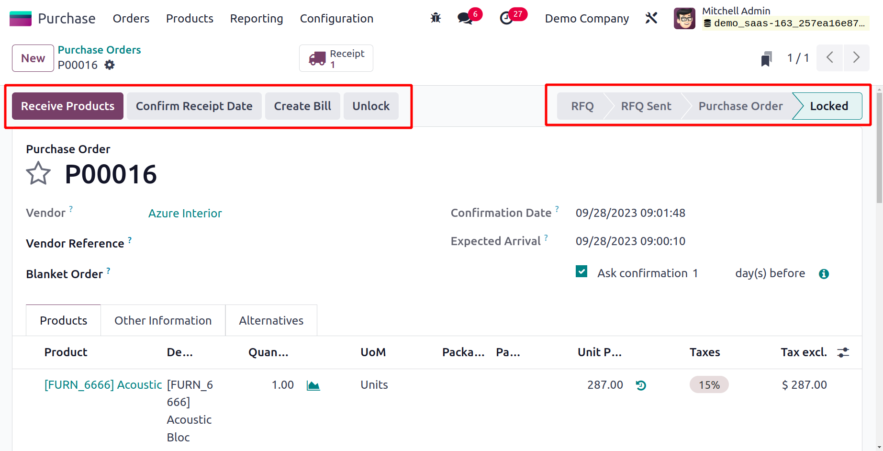Screen dimensions: 883x451
Task: Click the Receive Products button
Action: tap(67, 106)
